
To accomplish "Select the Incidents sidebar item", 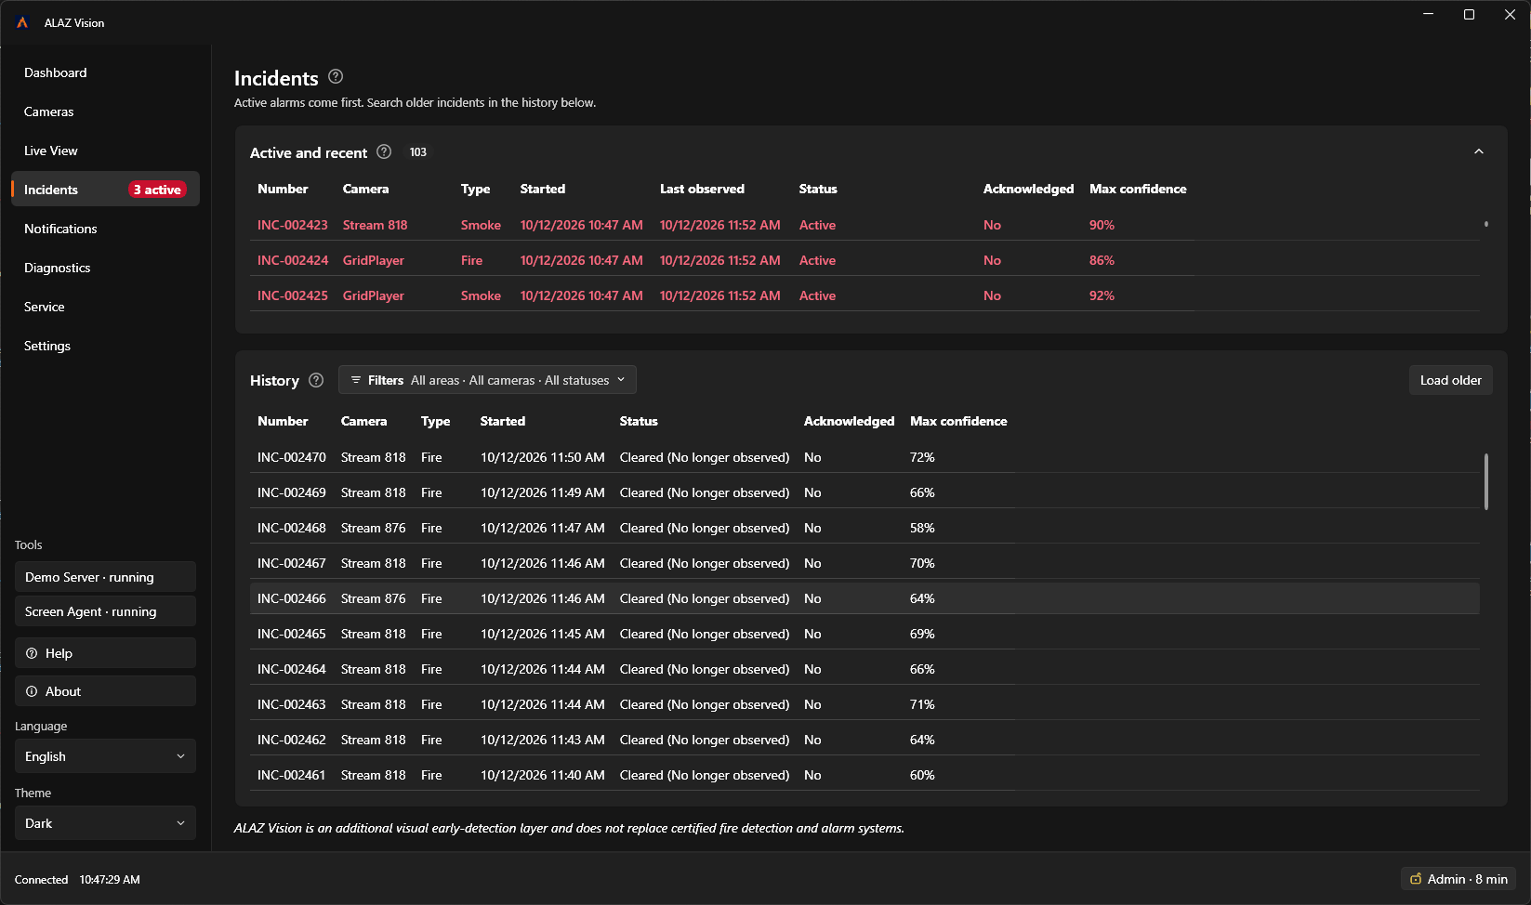I will 105,190.
